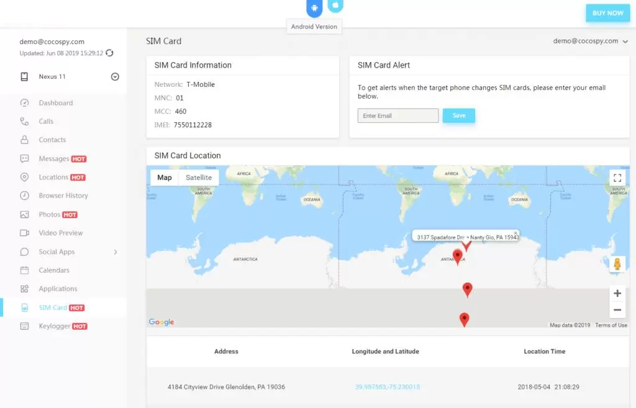Zoom out on the map
Viewport: 636px width, 408px height.
pos(617,310)
